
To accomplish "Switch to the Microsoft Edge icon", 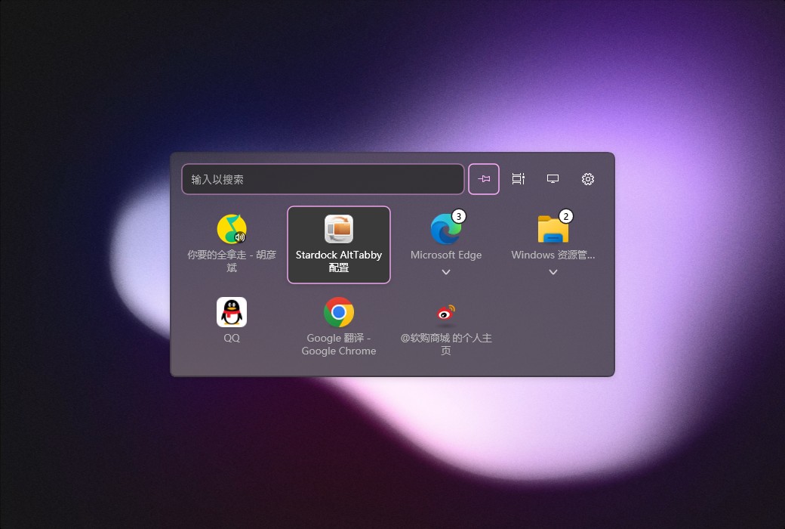I will (445, 229).
